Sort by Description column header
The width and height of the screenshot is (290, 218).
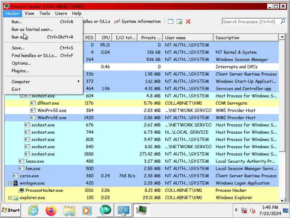tap(246, 38)
